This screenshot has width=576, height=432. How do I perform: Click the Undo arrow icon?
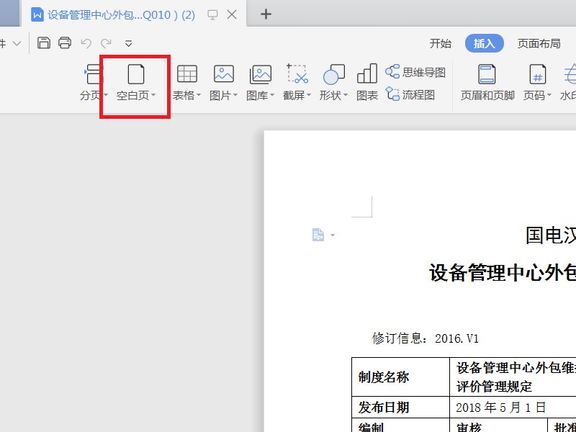point(86,43)
